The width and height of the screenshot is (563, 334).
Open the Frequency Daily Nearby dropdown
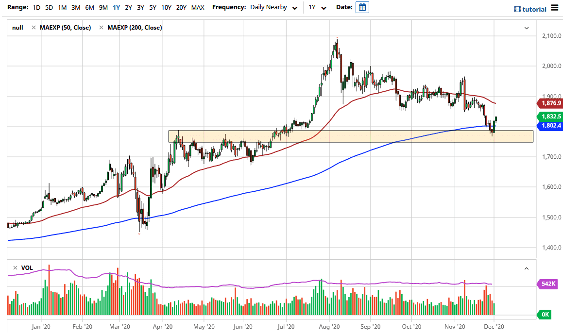tap(273, 8)
